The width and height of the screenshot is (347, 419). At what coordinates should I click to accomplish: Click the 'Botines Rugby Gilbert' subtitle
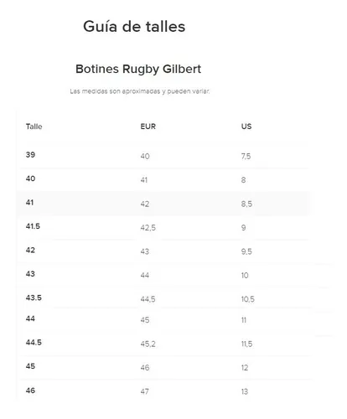[138, 69]
